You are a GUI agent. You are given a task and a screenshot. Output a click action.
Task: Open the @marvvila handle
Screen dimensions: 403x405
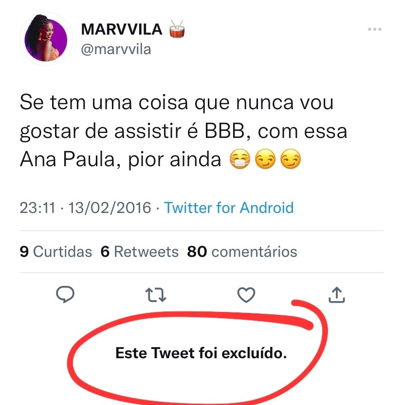(x=116, y=49)
